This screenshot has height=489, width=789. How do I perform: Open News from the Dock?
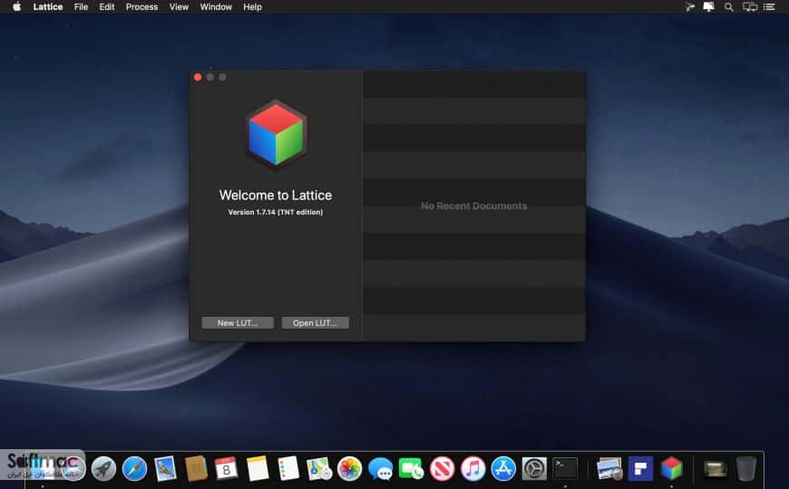click(x=442, y=469)
